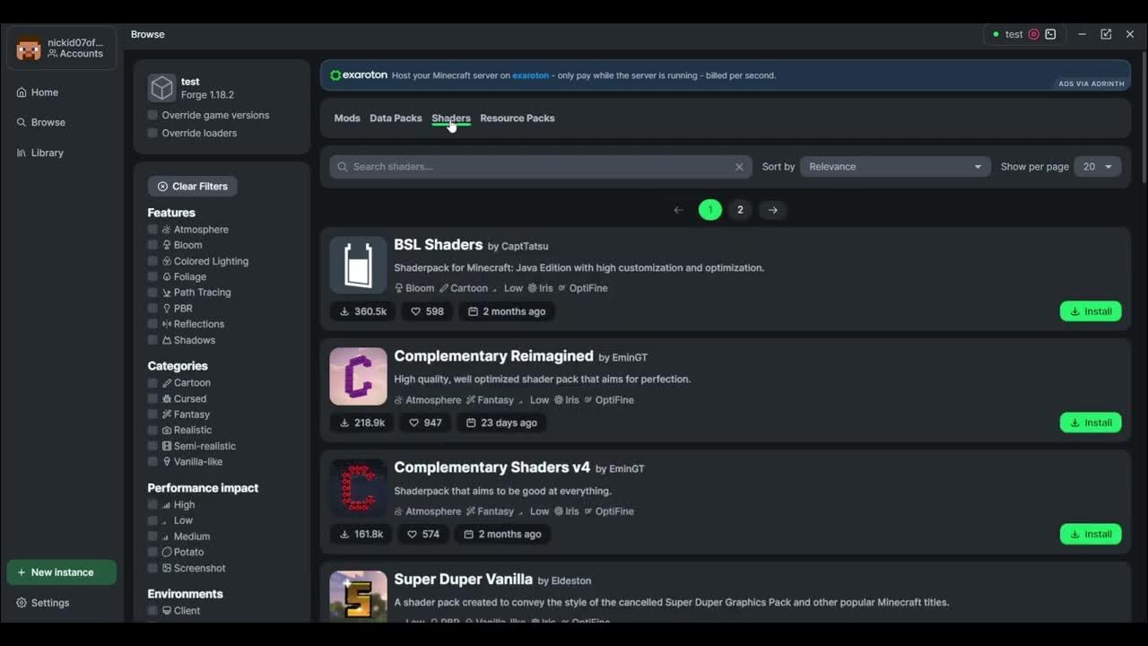Screen dimensions: 1148x646
Task: Click the Super Duper Vanilla pack icon
Action: (358, 595)
